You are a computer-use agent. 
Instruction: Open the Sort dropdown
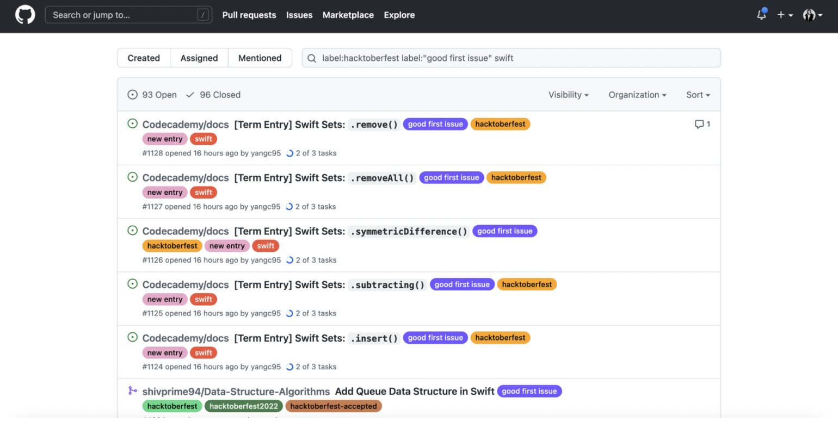pos(698,95)
